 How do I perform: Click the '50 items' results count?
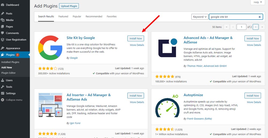[217, 27]
